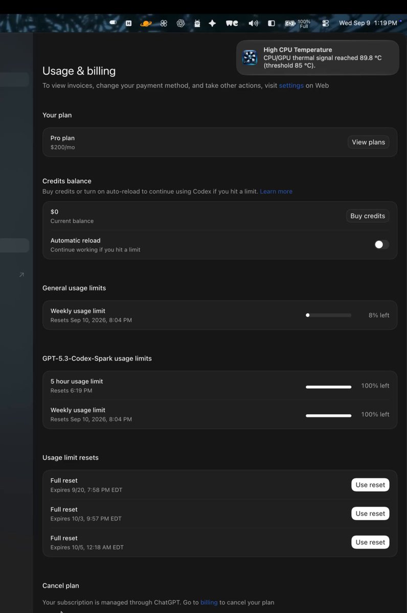
Task: Click the volume icon in the menu bar
Action: tap(253, 23)
